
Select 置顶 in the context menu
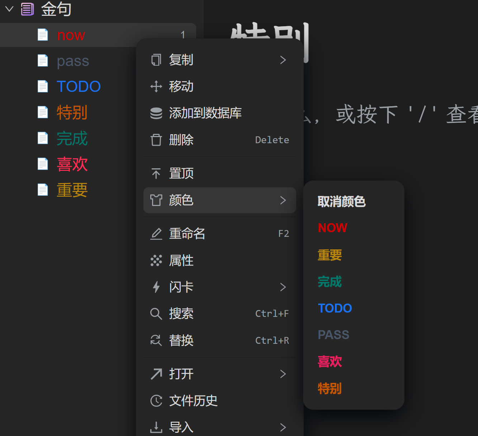pos(220,173)
